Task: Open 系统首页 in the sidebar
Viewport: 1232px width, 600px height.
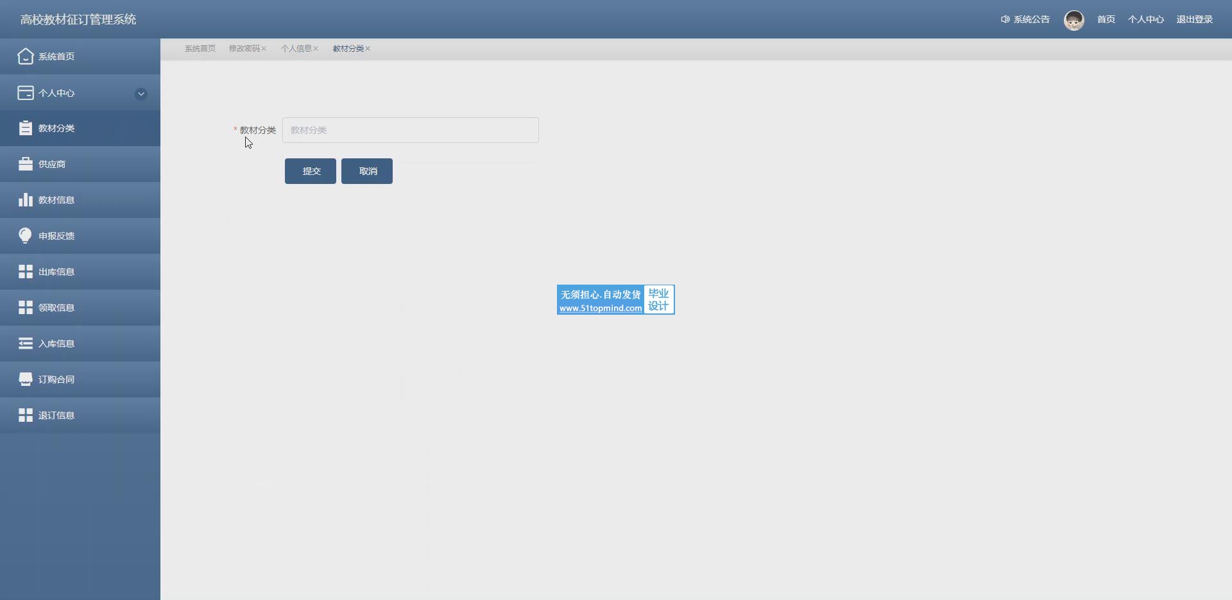Action: click(x=80, y=56)
